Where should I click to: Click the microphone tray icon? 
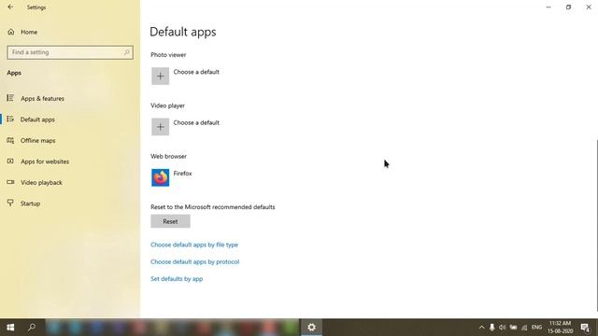(492, 328)
